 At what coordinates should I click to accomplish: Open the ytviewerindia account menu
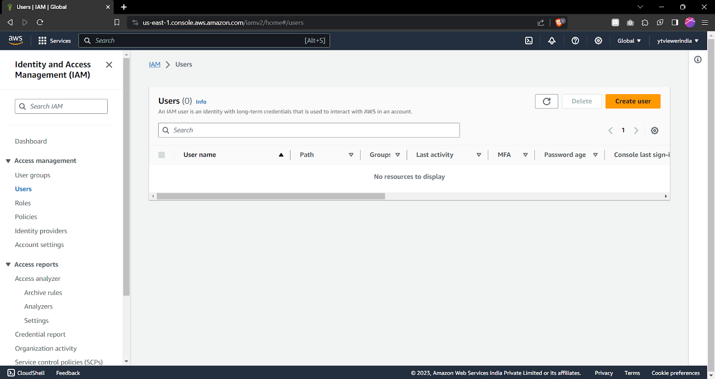point(678,41)
